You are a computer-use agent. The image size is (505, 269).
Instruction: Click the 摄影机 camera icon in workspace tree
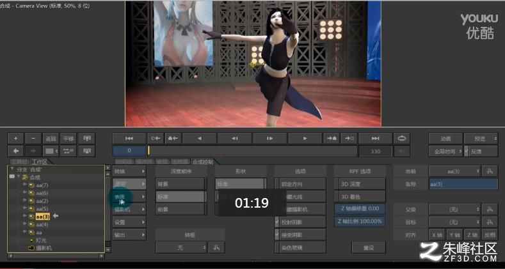click(31, 248)
